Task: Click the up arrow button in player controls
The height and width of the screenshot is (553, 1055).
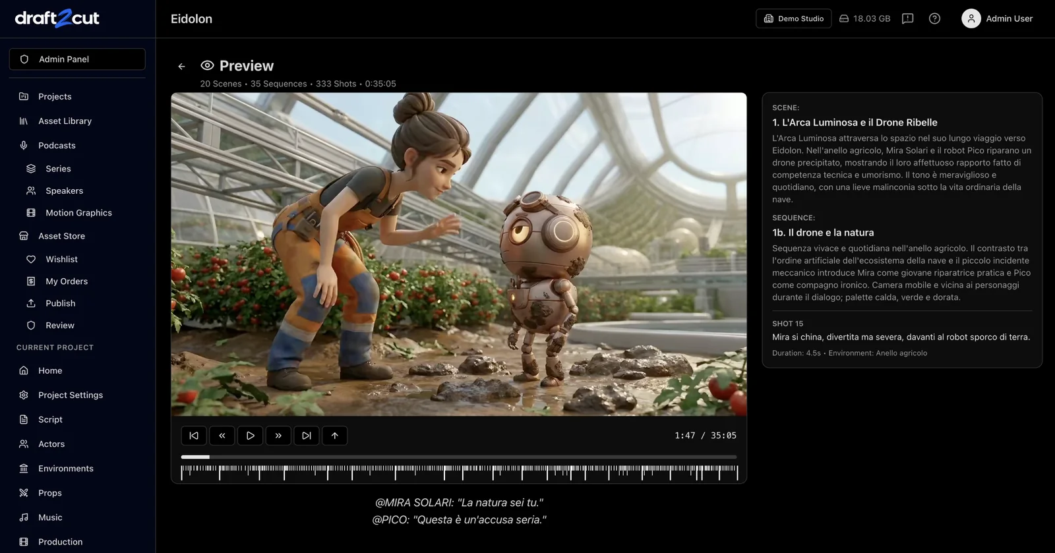Action: tap(335, 436)
